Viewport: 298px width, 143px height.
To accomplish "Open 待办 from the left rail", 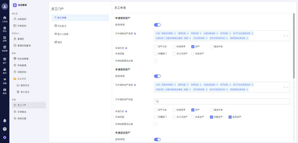I will (4, 29).
